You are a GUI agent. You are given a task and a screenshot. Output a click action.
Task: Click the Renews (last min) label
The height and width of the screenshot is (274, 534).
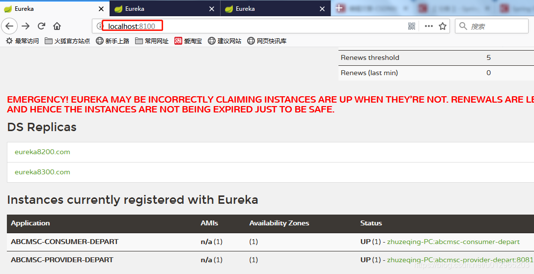coord(369,73)
